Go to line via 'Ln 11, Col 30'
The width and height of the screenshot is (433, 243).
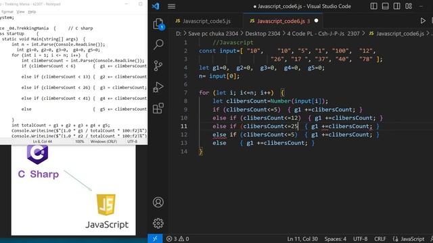pyautogui.click(x=302, y=239)
